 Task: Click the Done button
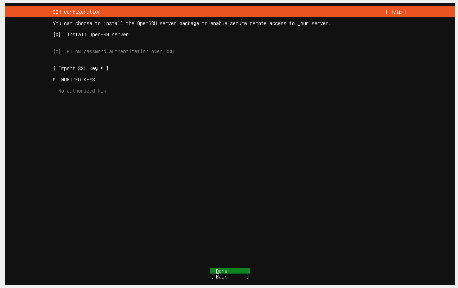pos(230,271)
